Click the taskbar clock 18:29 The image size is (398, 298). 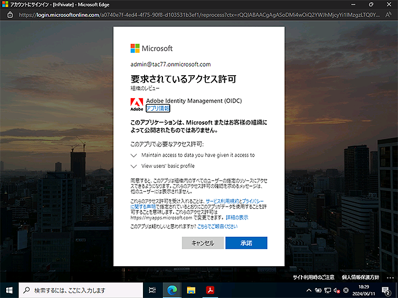click(x=363, y=290)
